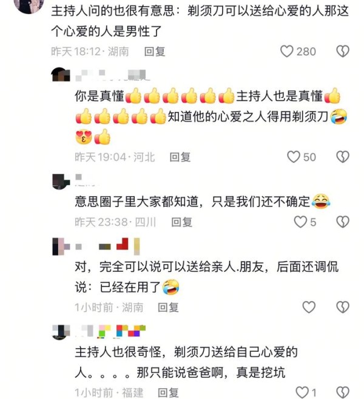Reply to the Sichuan comment from 23:38

tap(182, 222)
